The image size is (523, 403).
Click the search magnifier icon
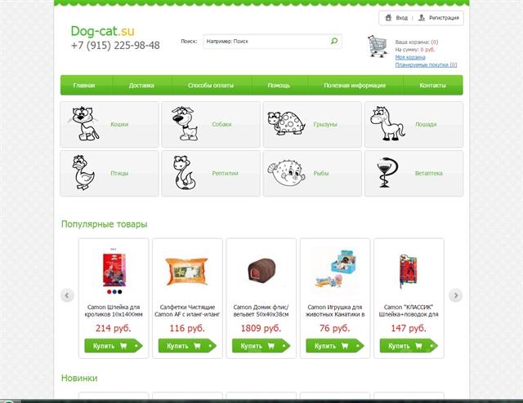coord(334,41)
